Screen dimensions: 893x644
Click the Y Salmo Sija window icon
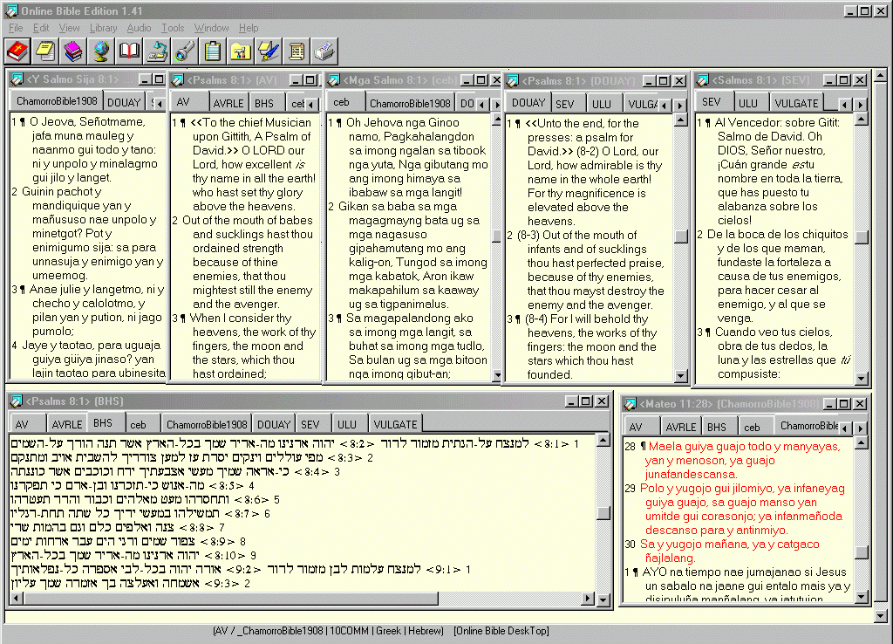17,79
